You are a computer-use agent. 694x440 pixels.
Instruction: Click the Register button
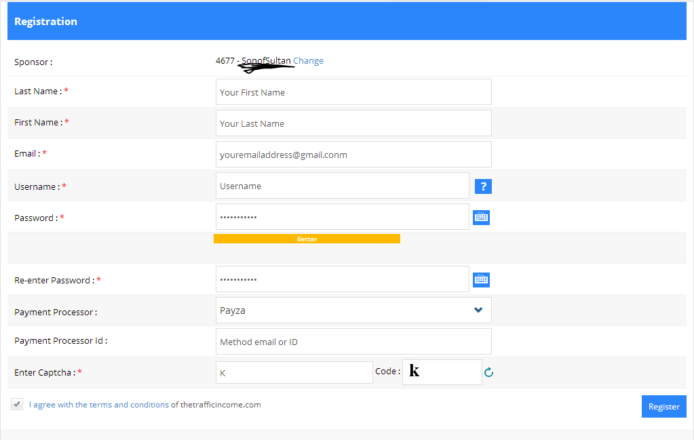663,406
